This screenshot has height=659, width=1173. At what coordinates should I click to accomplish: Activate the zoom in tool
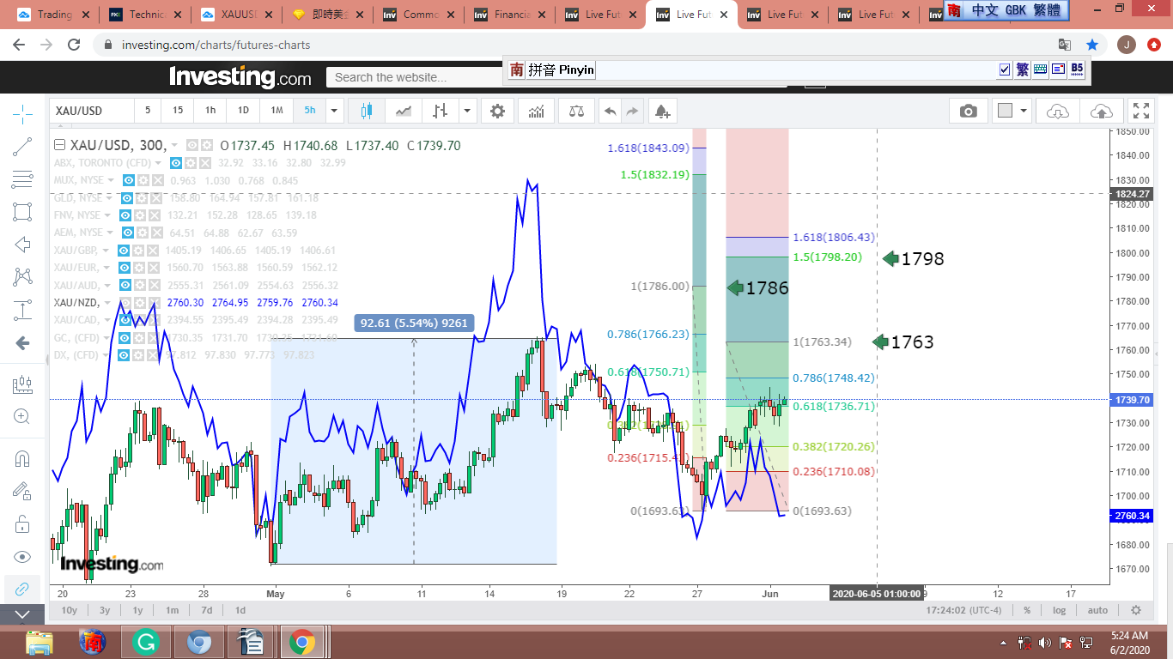[x=22, y=417]
